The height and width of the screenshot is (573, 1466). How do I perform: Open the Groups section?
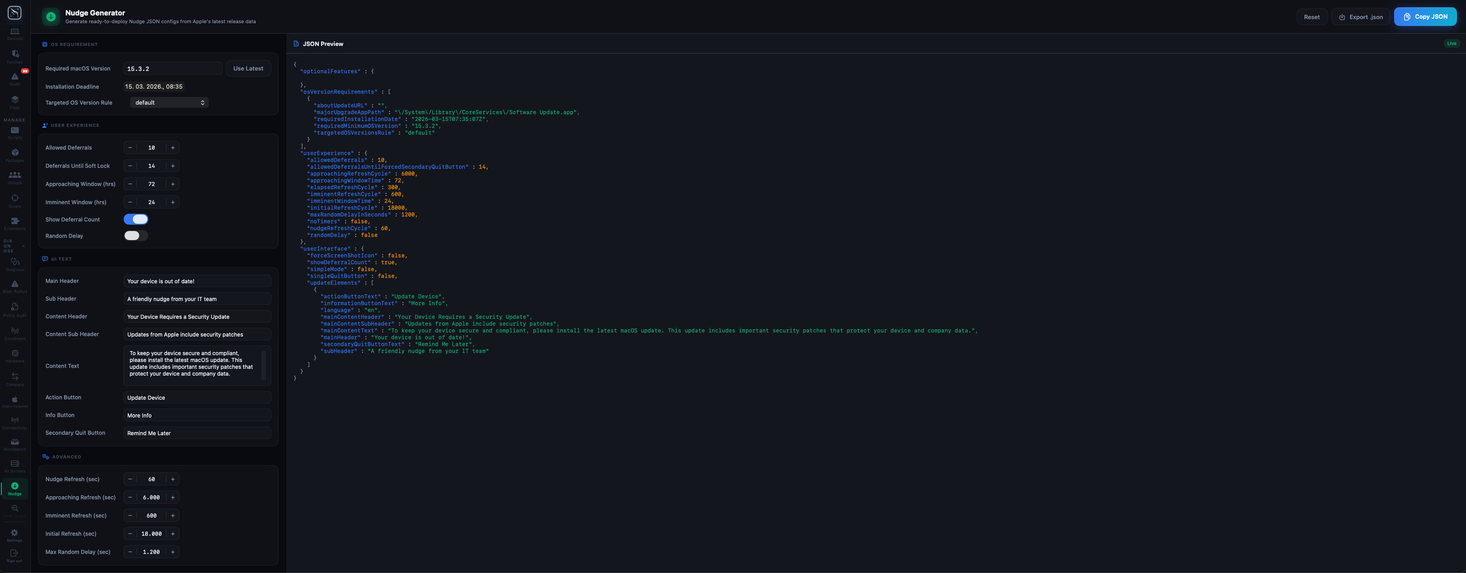(14, 177)
